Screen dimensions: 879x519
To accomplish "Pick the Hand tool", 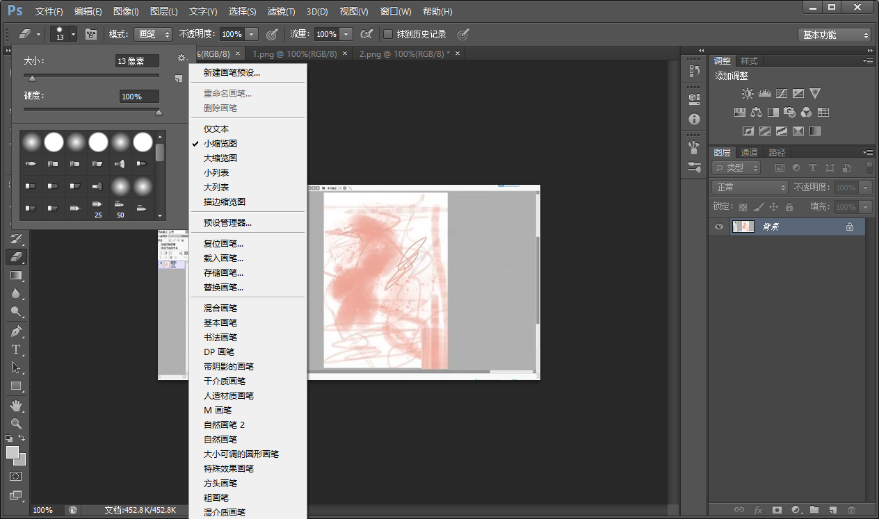I will (16, 405).
